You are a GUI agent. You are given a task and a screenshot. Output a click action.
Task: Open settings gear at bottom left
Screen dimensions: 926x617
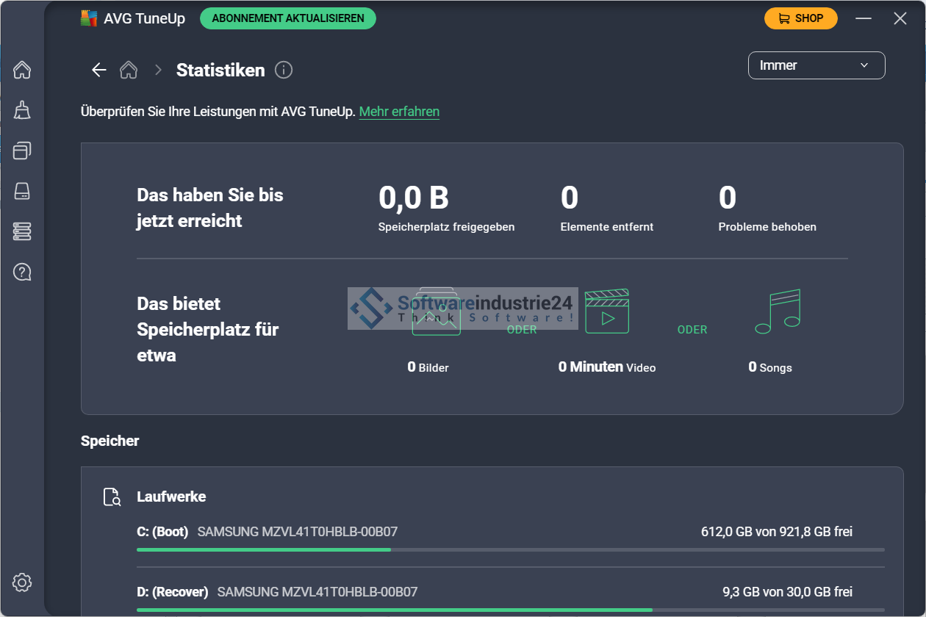(22, 583)
